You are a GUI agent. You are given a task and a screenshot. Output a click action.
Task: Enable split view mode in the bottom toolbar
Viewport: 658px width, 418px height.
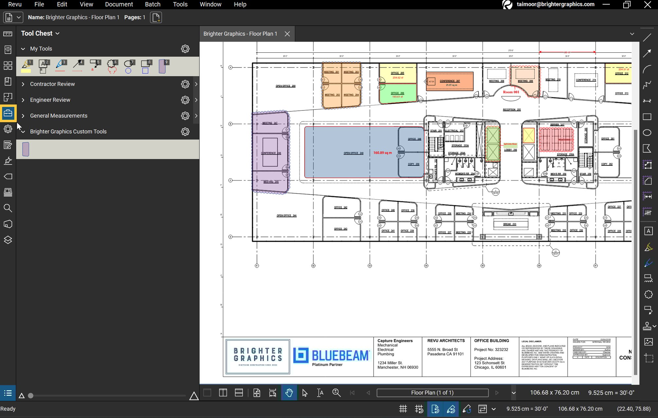point(223,392)
